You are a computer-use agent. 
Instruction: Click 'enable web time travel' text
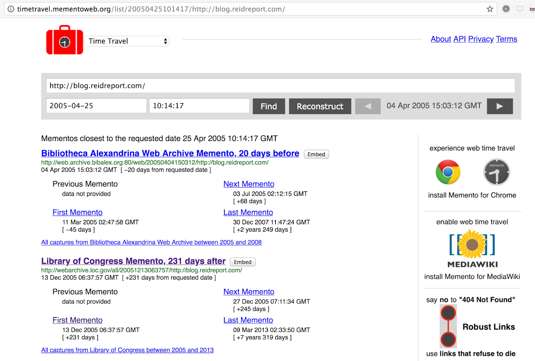click(472, 222)
